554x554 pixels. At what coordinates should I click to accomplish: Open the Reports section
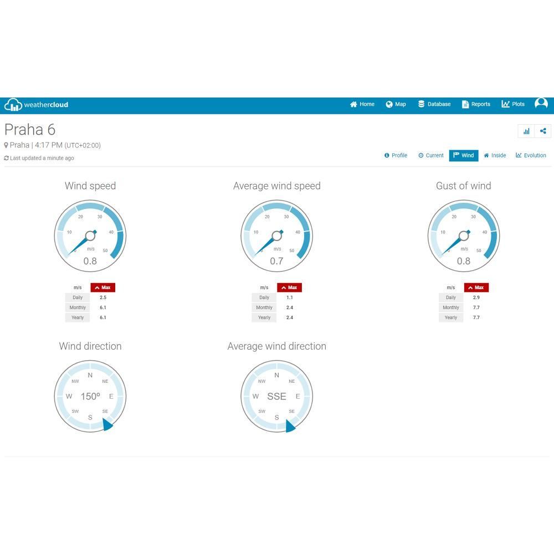tap(476, 104)
